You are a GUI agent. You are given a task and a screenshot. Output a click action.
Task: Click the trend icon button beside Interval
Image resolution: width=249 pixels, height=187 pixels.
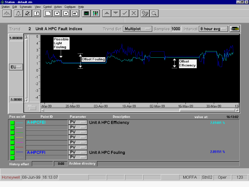pos(235,29)
